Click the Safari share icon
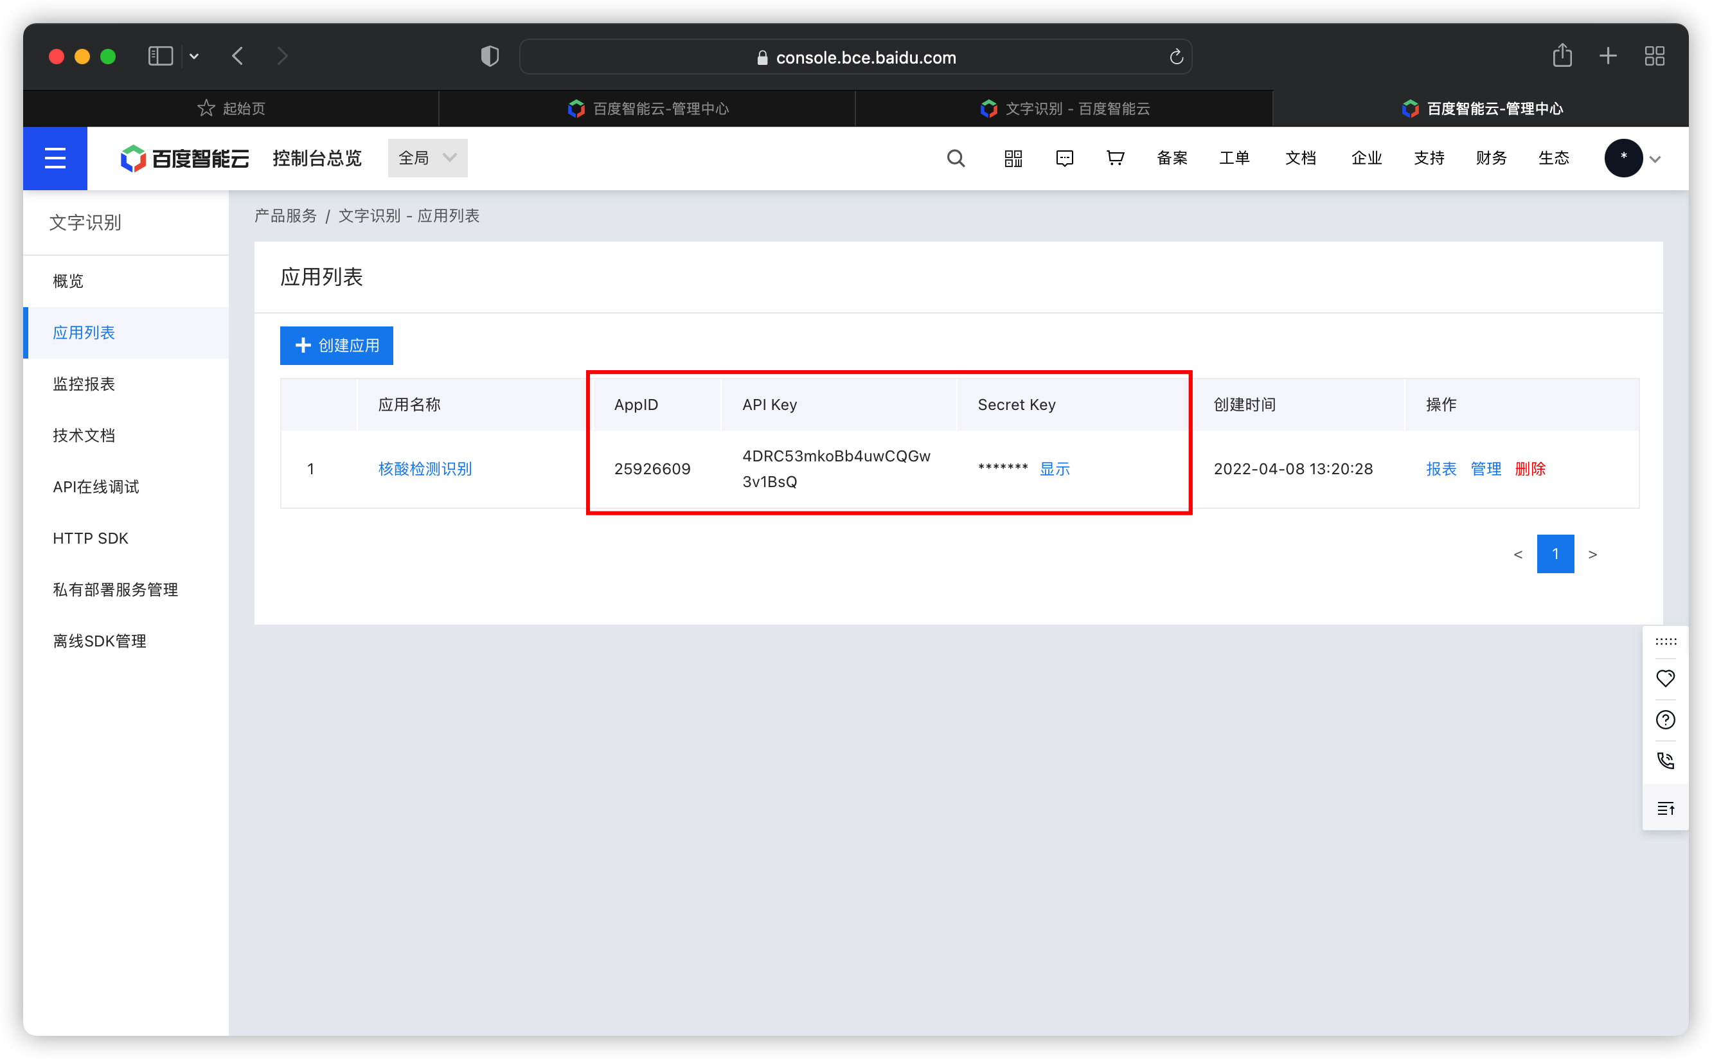Screen dimensions: 1712x1059 1562,55
